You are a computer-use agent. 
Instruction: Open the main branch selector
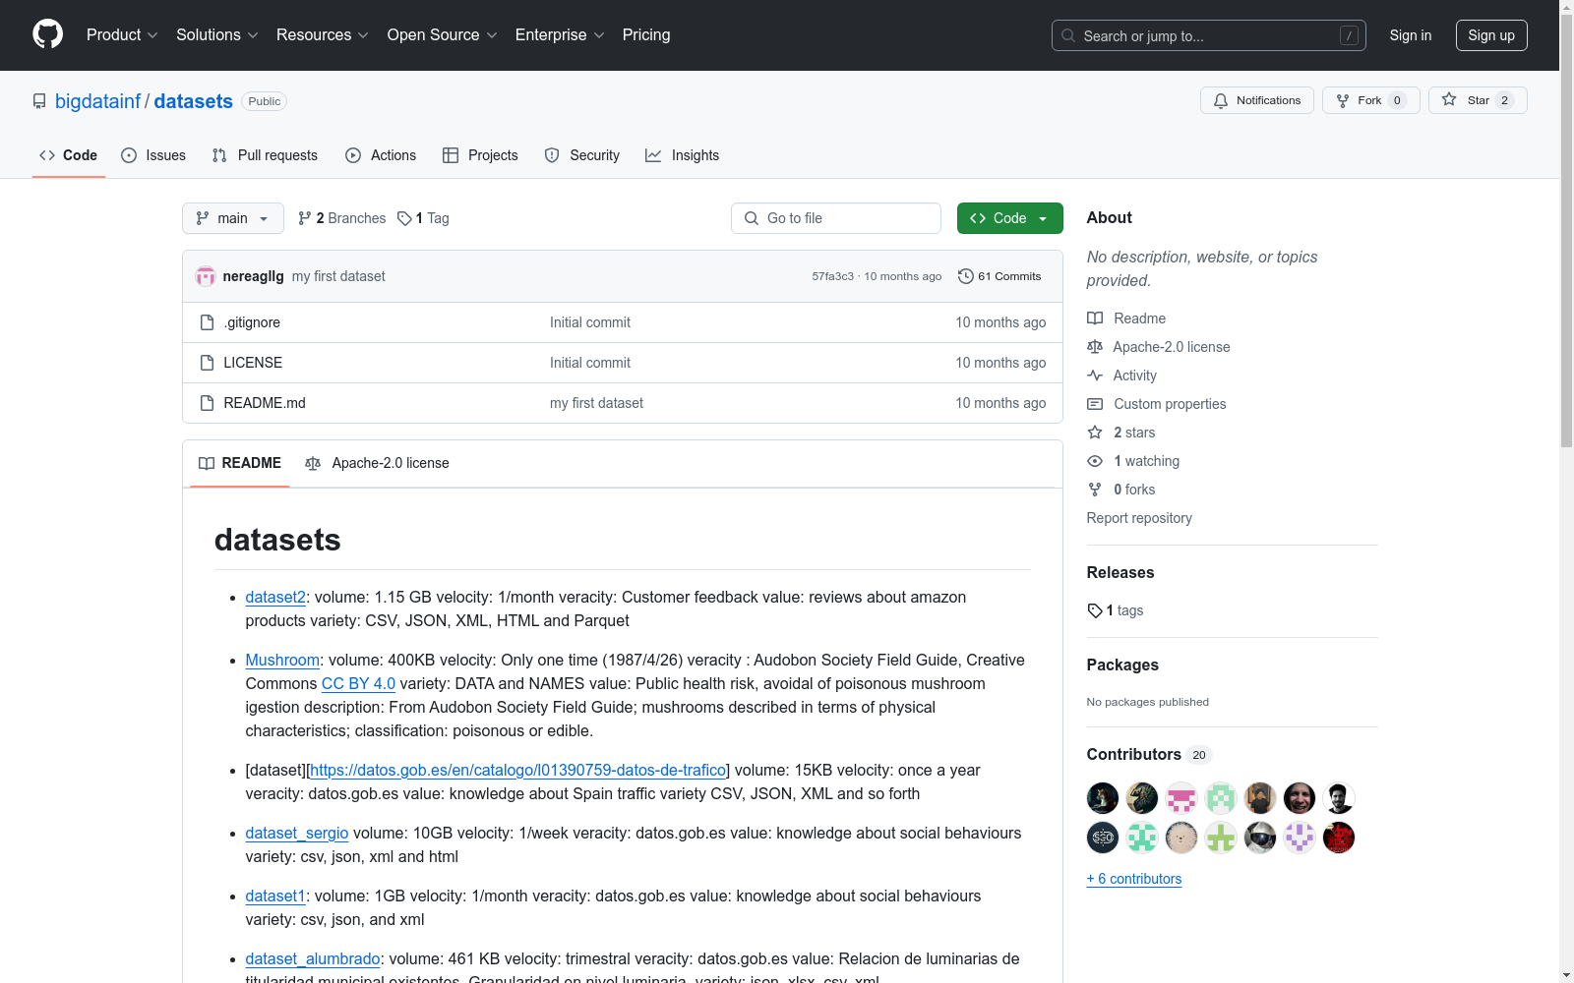tap(233, 218)
